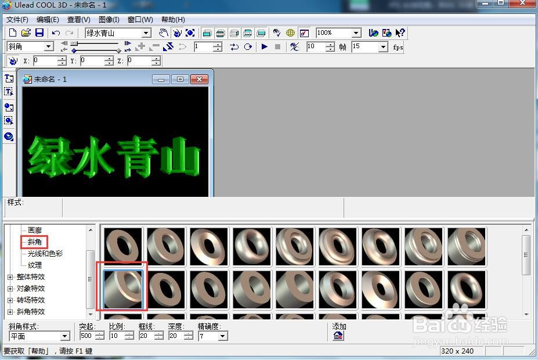Click the second web link globe icon
538x360 pixels.
[x=387, y=33]
